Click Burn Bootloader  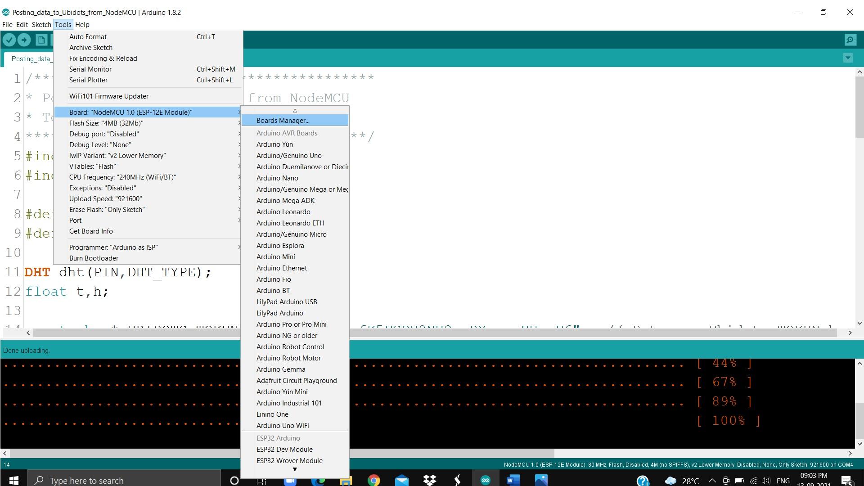(x=148, y=258)
